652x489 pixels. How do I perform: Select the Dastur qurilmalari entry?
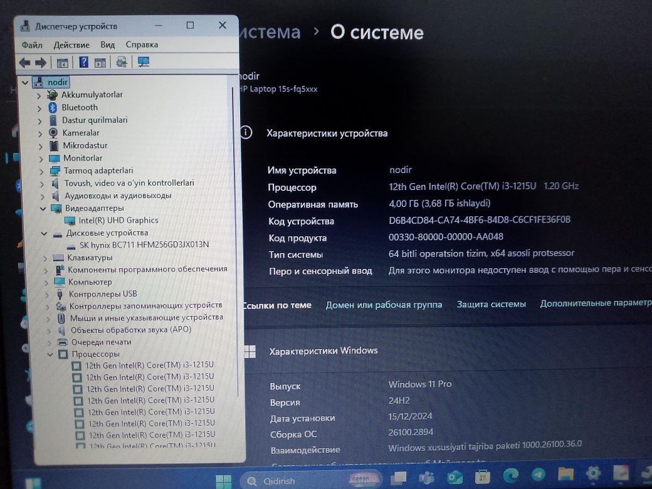[95, 120]
